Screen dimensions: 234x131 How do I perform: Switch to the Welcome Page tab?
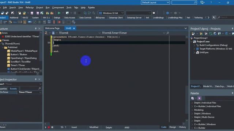(52, 28)
